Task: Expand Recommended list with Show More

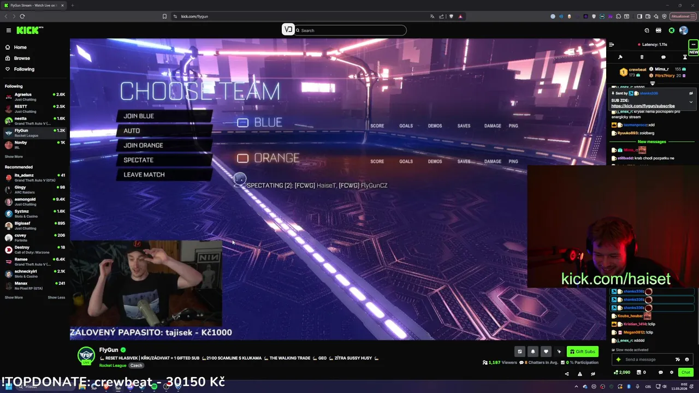Action: tap(14, 297)
